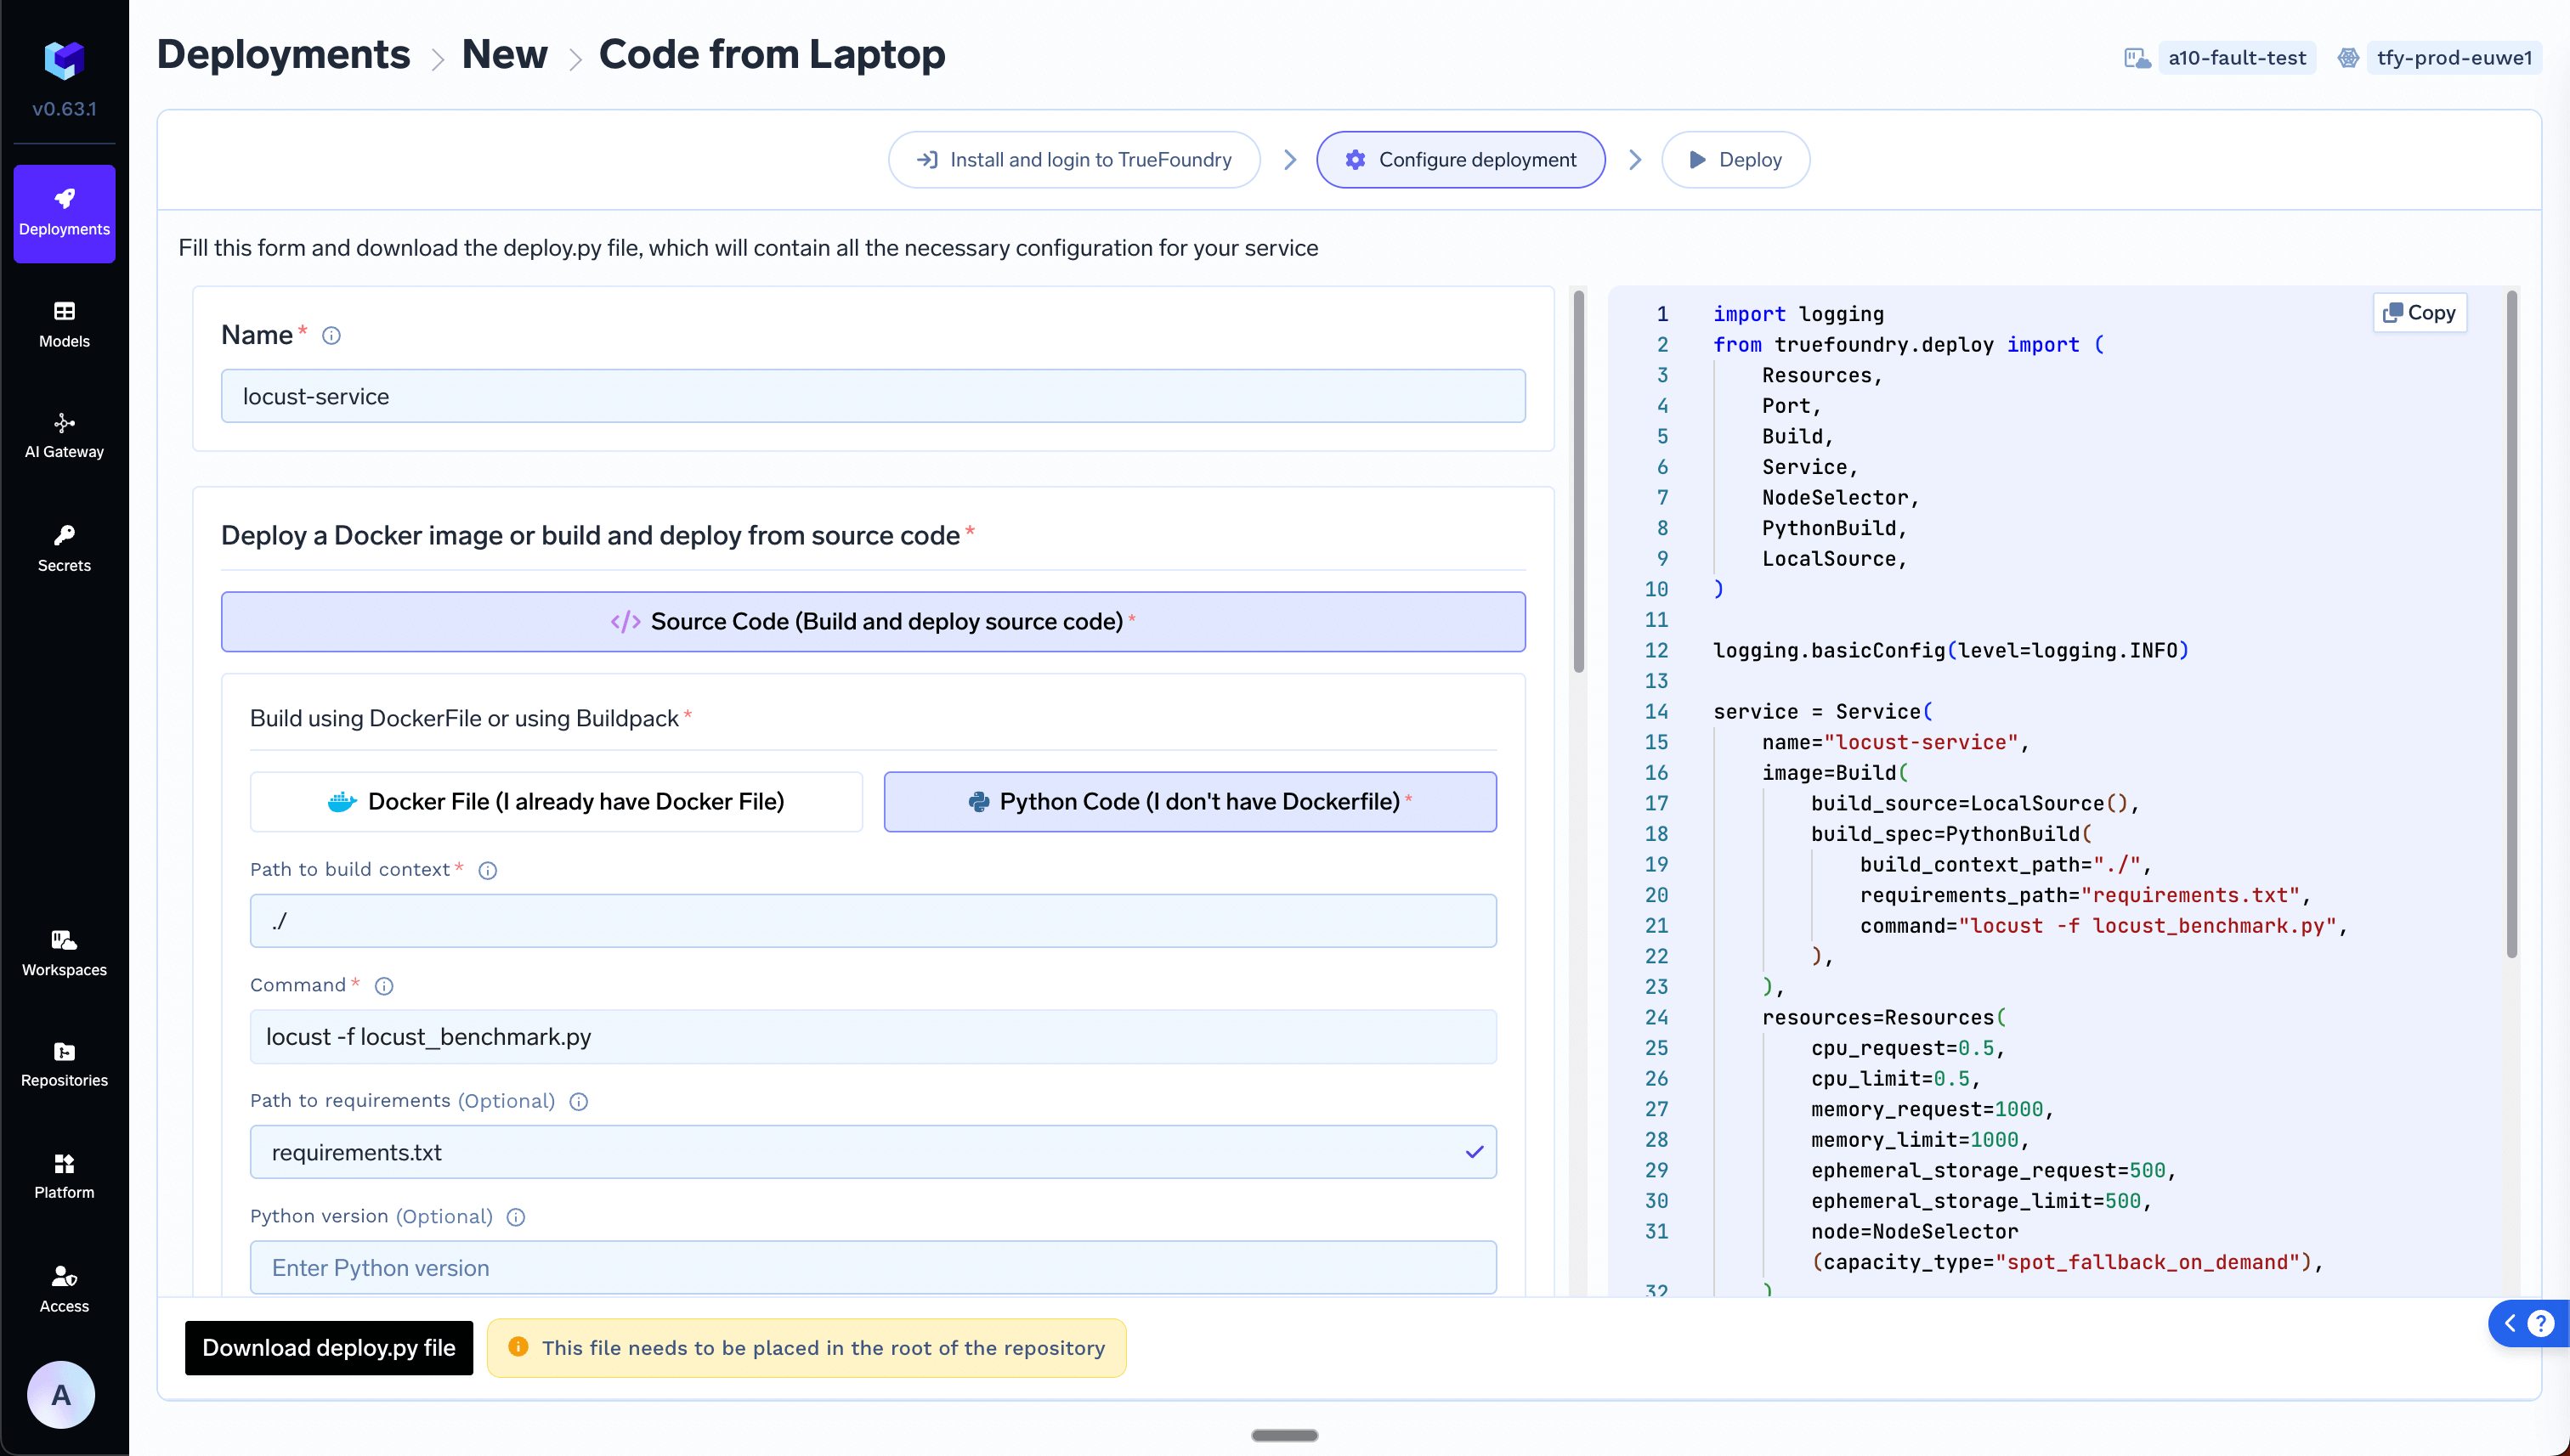
Task: Click the Name field info icon
Action: coord(331,336)
